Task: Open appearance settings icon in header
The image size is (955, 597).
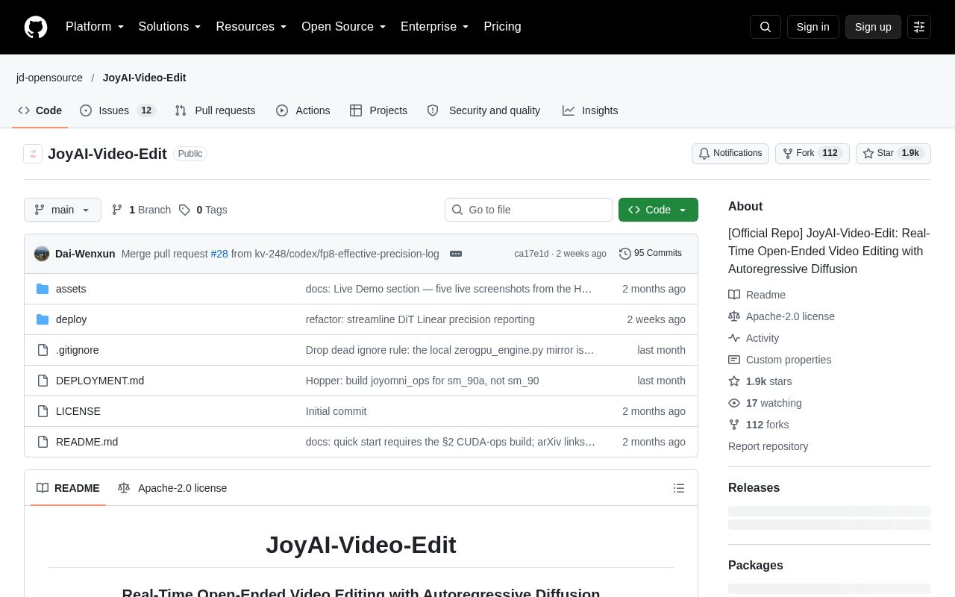Action: point(919,27)
